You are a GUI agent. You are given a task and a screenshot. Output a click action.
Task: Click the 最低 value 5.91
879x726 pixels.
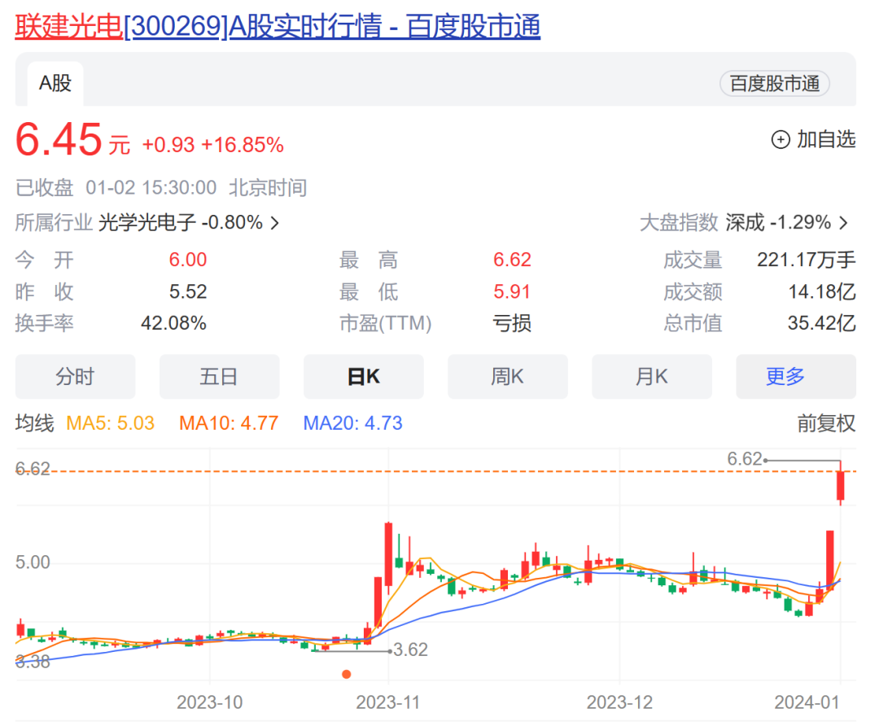click(x=512, y=291)
